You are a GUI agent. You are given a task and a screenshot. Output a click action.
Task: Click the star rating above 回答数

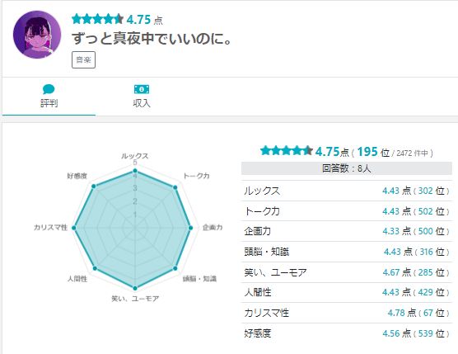[x=287, y=151]
